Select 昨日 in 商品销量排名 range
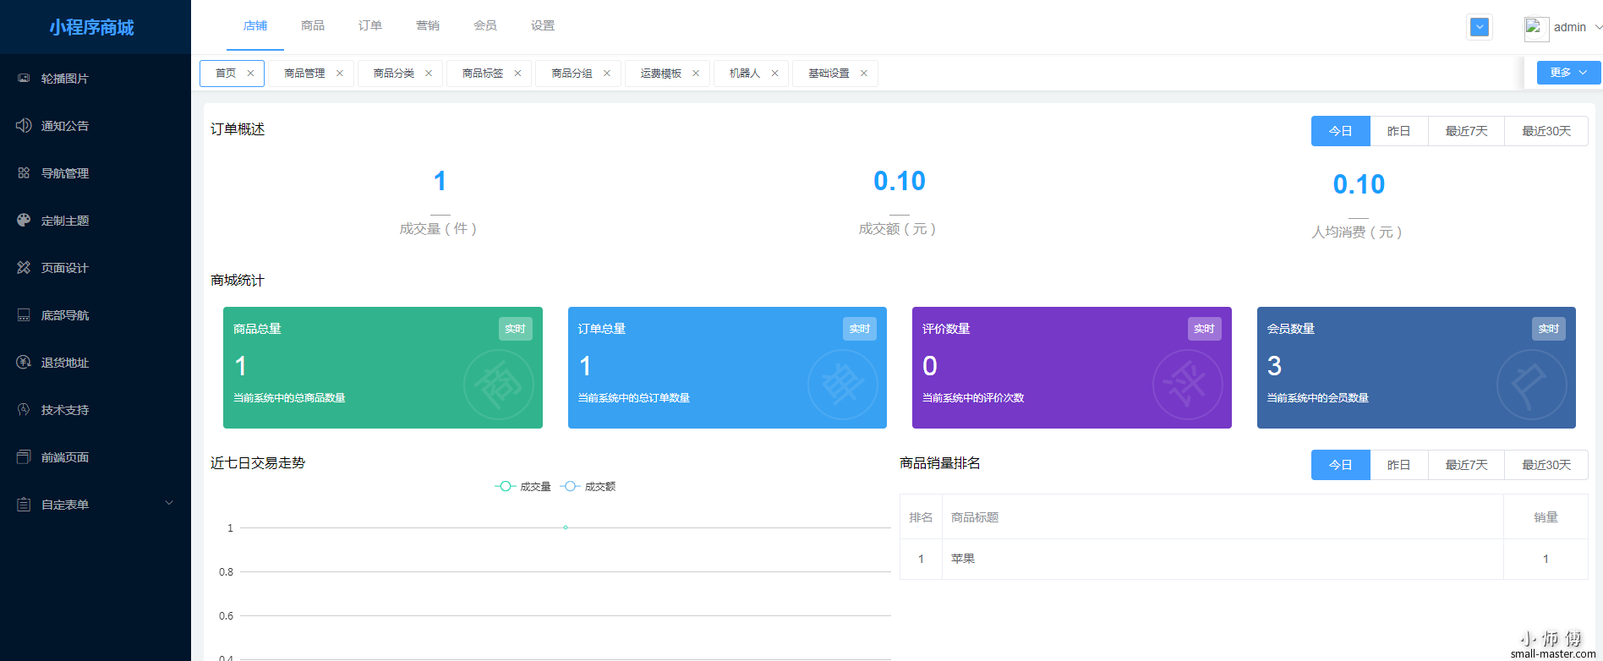The width and height of the screenshot is (1603, 661). point(1399,465)
